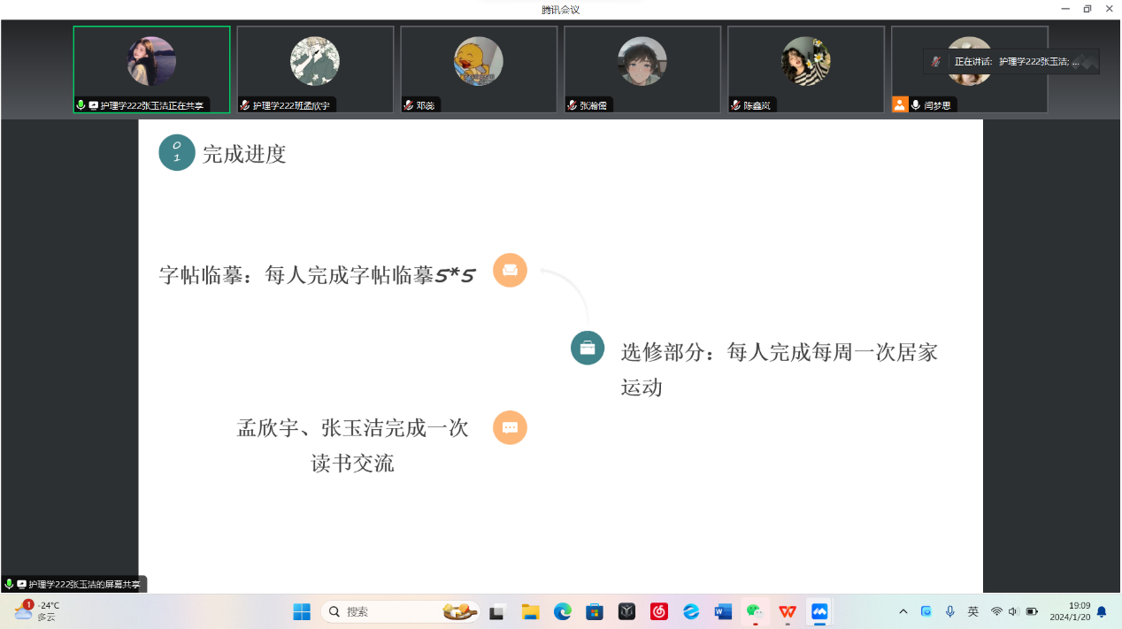This screenshot has width=1122, height=629.
Task: Expand the hidden system tray icons chevron
Action: click(x=903, y=611)
